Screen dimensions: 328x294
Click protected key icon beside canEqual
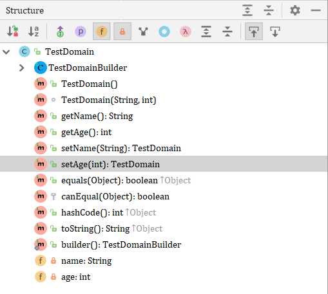click(x=53, y=196)
